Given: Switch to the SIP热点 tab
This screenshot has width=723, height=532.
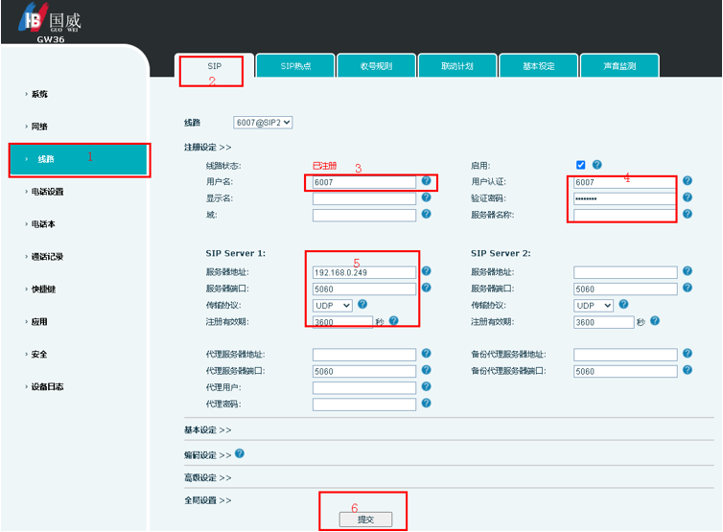Looking at the screenshot, I should [295, 66].
